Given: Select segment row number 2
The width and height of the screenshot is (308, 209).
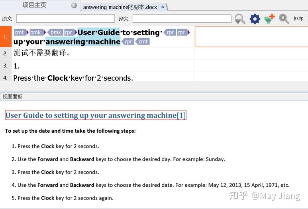Looking at the screenshot, I should click(6, 53).
